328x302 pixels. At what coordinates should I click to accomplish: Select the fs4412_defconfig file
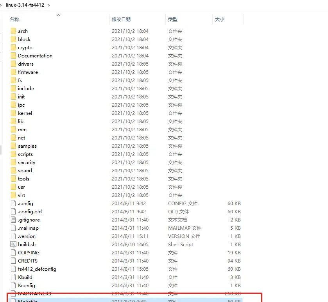pyautogui.click(x=37, y=269)
